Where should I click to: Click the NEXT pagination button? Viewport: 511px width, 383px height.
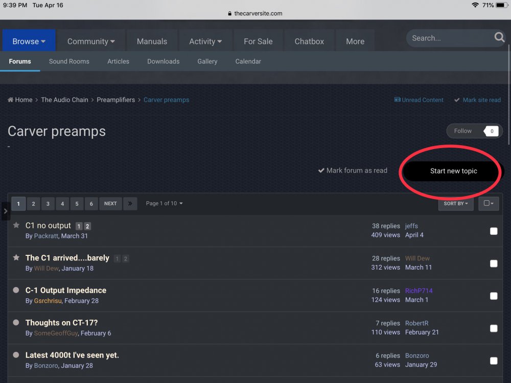110,204
